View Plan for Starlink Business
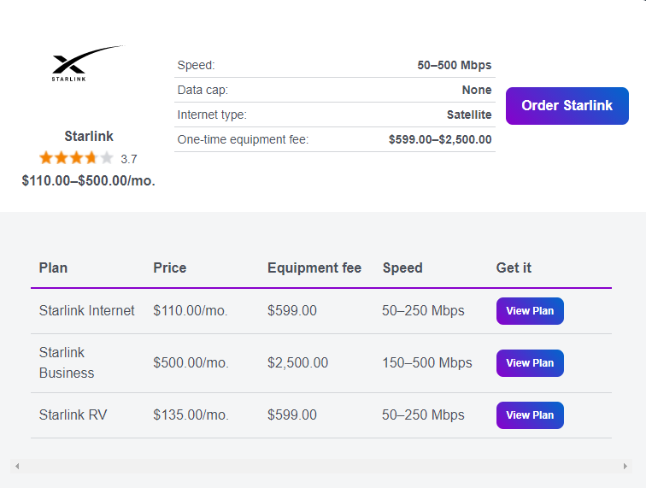This screenshot has height=488, width=646. (530, 363)
